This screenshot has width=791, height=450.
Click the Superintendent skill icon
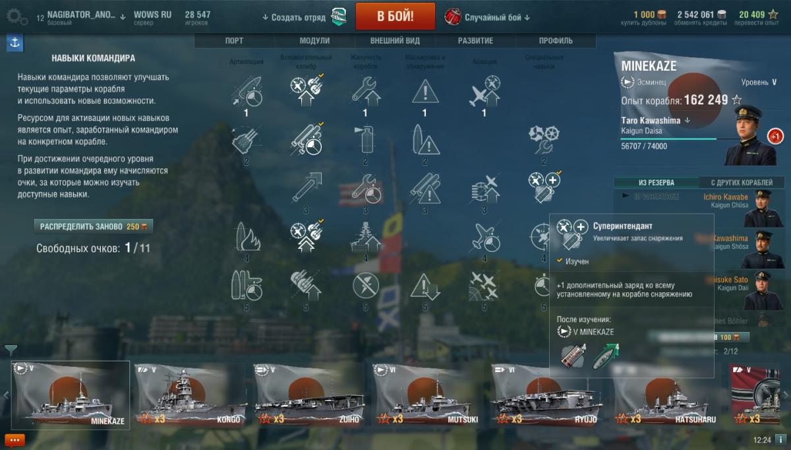pos(544,188)
